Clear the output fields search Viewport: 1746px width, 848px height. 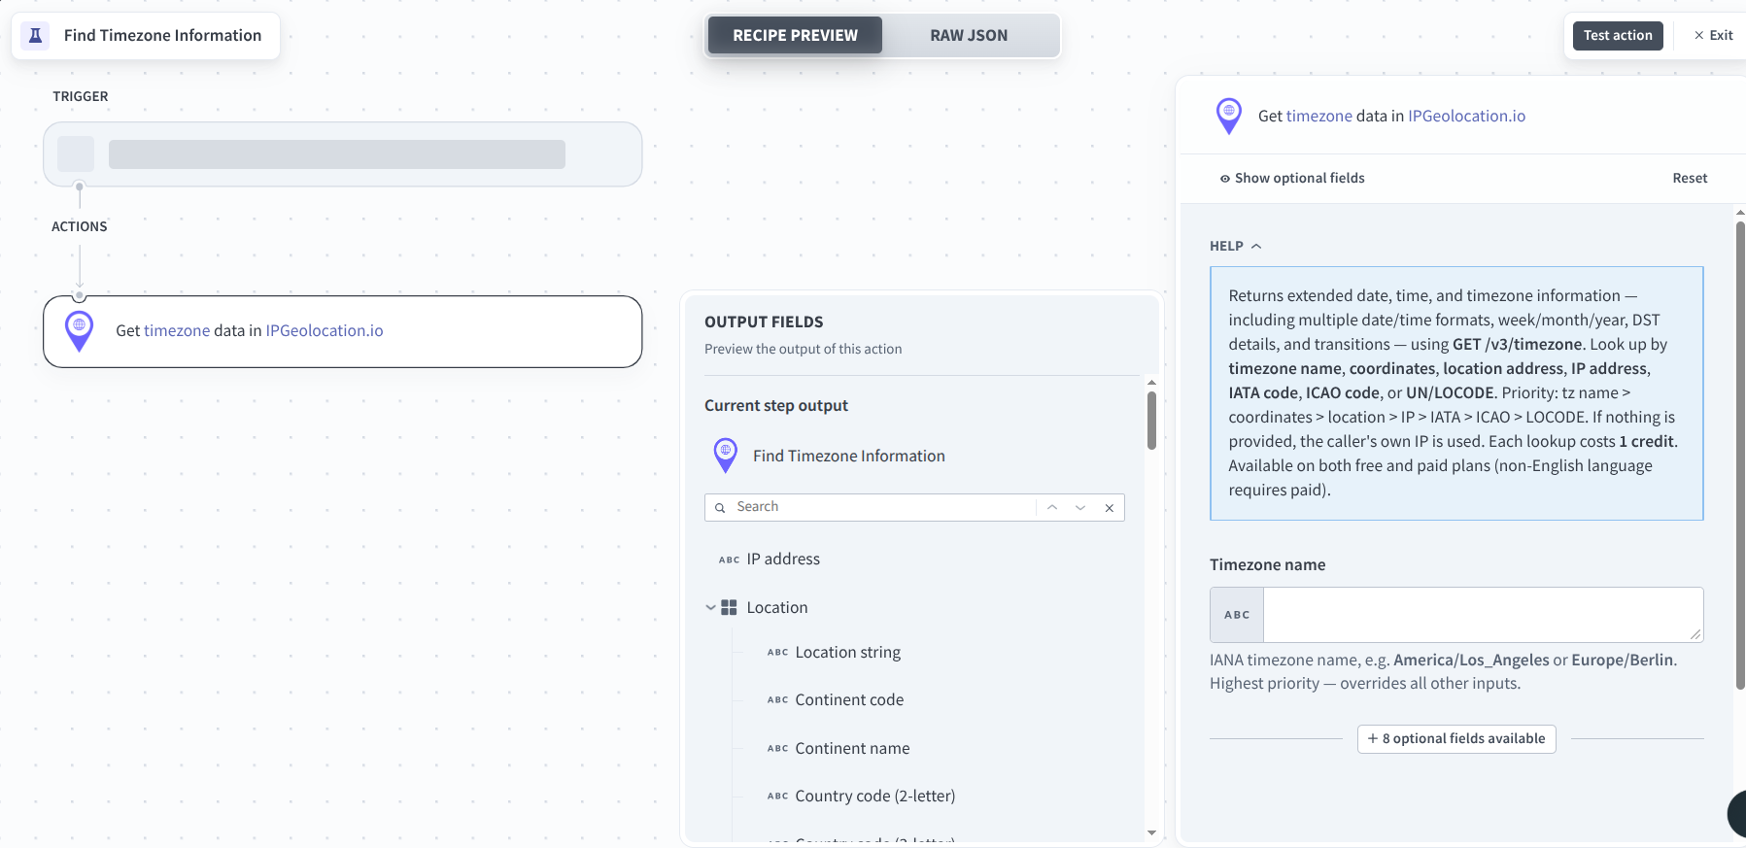[1109, 507]
